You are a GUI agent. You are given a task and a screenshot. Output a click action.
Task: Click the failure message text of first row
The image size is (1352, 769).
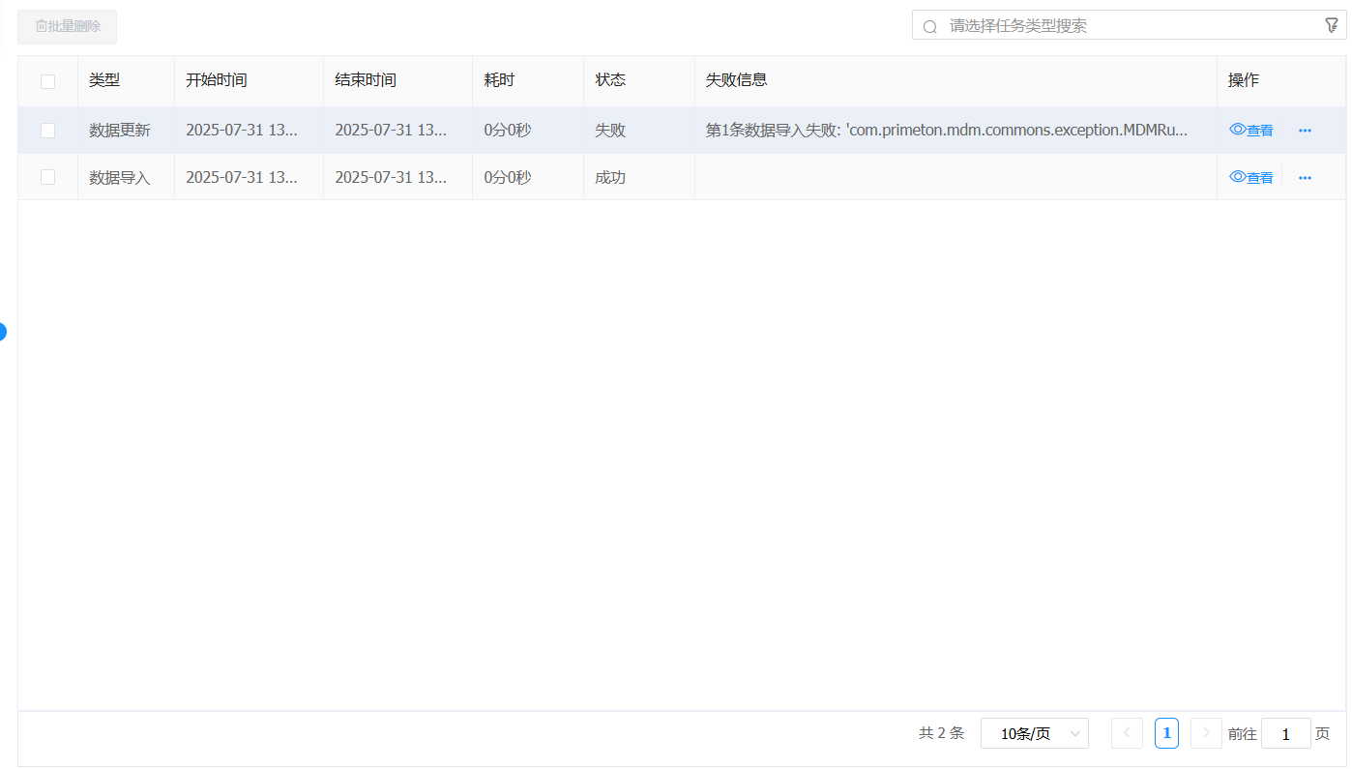946,131
